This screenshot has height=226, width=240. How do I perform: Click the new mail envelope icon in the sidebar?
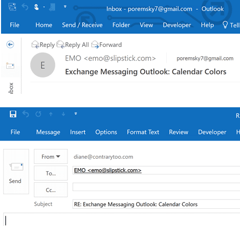[x=10, y=66]
